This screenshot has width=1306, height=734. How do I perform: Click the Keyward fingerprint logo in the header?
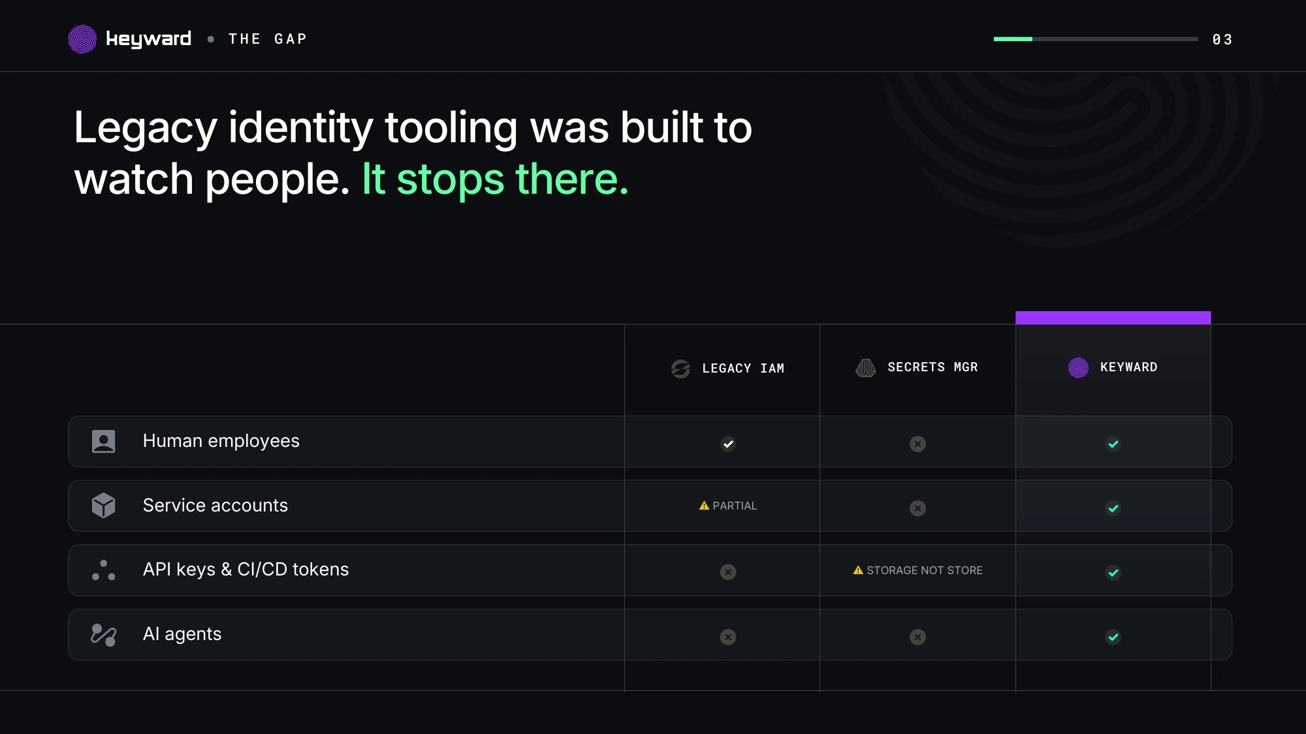[x=82, y=39]
